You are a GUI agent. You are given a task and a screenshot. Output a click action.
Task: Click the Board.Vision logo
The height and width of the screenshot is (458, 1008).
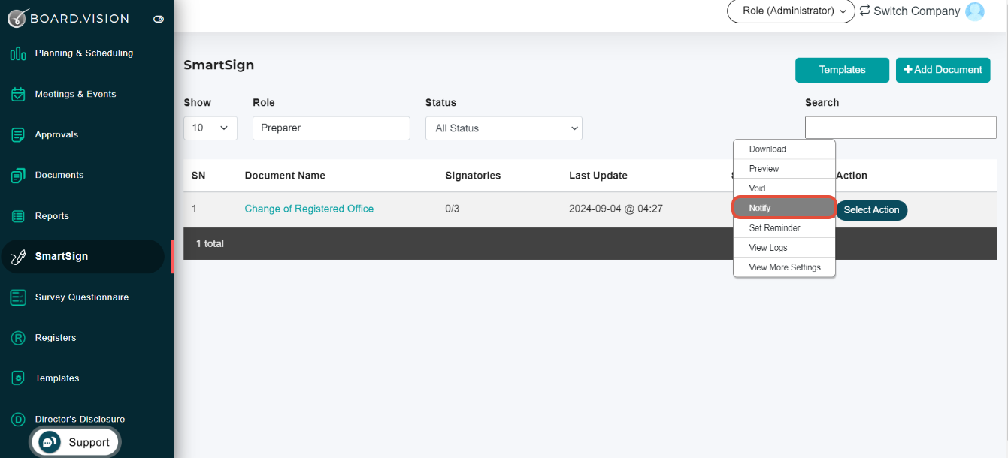coord(68,18)
